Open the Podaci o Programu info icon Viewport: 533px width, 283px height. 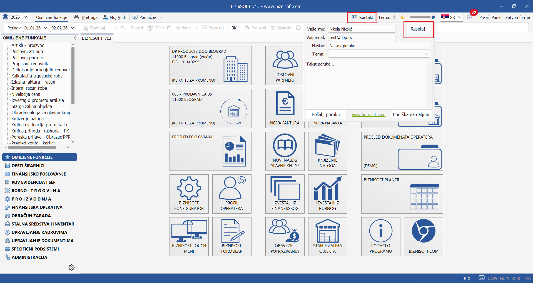pos(380,231)
